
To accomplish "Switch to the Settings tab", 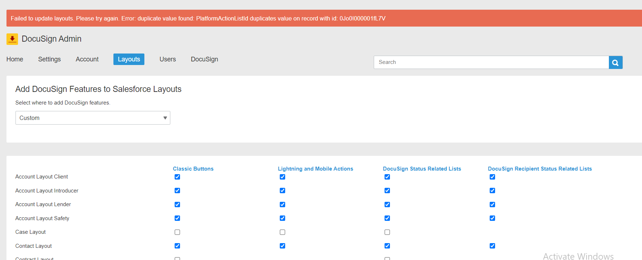I will (x=49, y=59).
